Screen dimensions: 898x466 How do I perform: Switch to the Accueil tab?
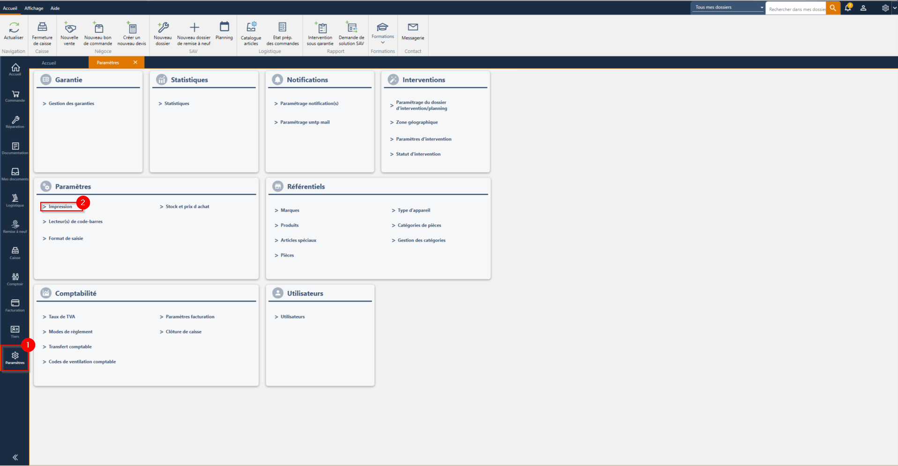[49, 63]
